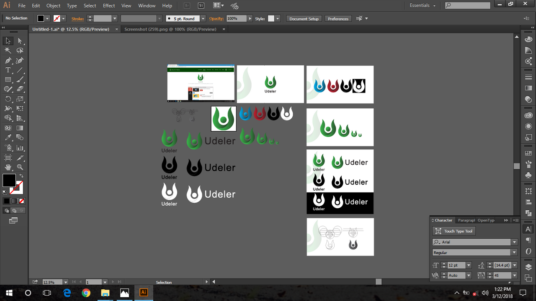Viewport: 536px width, 301px height.
Task: Open the Swatches panel icon
Action: 528,153
